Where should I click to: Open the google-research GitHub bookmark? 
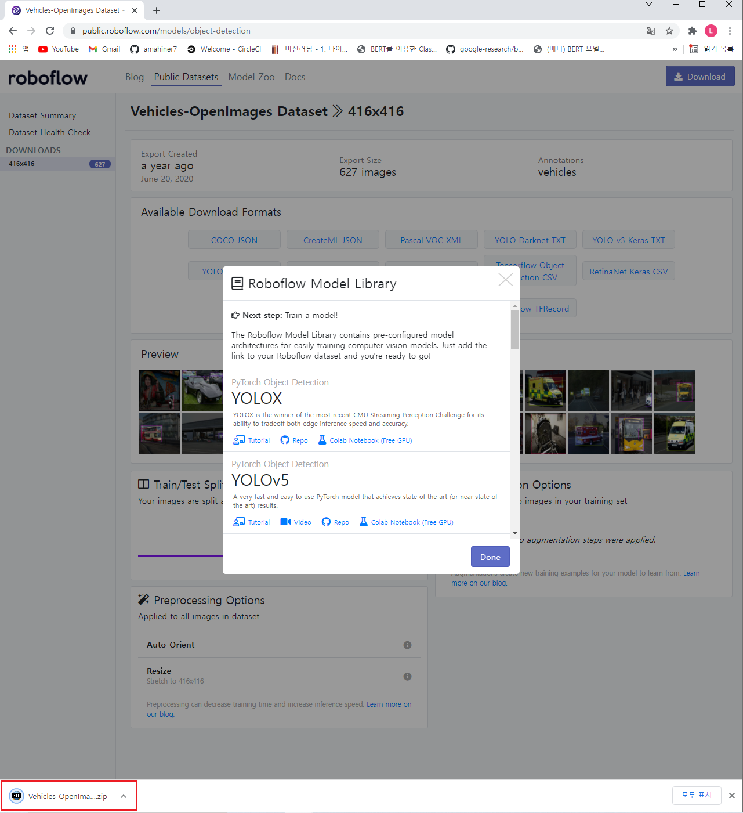point(485,49)
